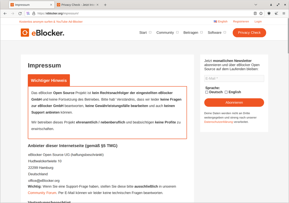Open the hamburger application menu

pos(284,14)
